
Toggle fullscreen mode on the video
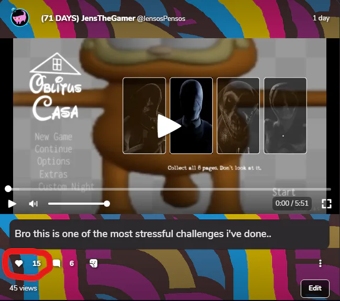pyautogui.click(x=326, y=204)
